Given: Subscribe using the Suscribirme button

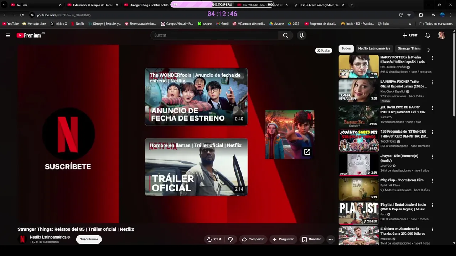Looking at the screenshot, I should pos(89,239).
